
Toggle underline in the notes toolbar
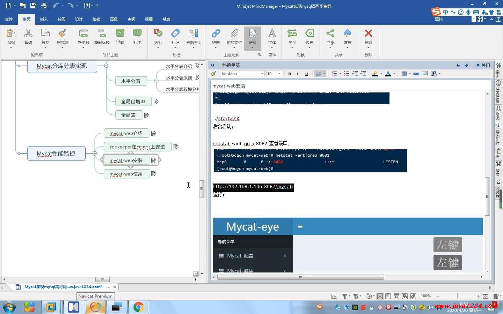[306, 74]
